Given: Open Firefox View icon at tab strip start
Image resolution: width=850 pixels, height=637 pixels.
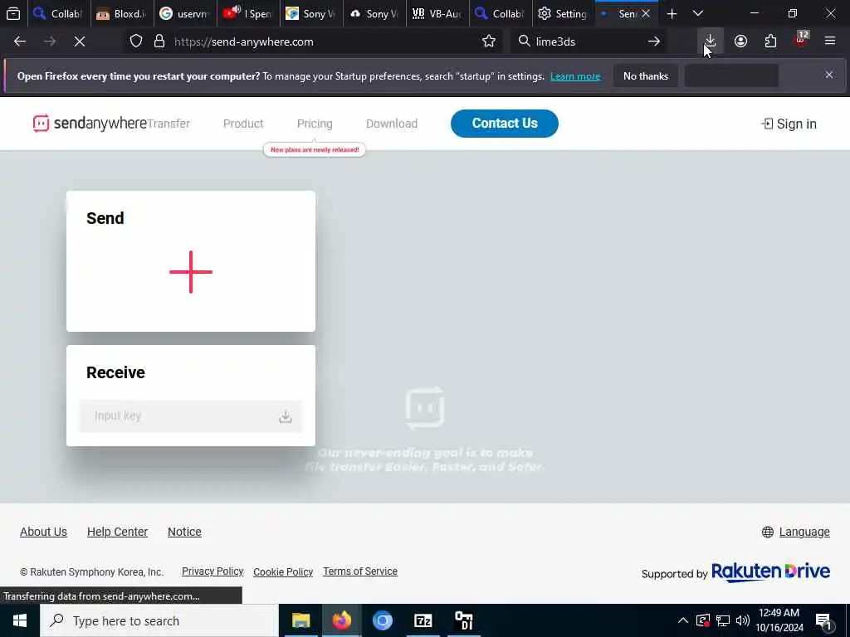Looking at the screenshot, I should tap(13, 13).
